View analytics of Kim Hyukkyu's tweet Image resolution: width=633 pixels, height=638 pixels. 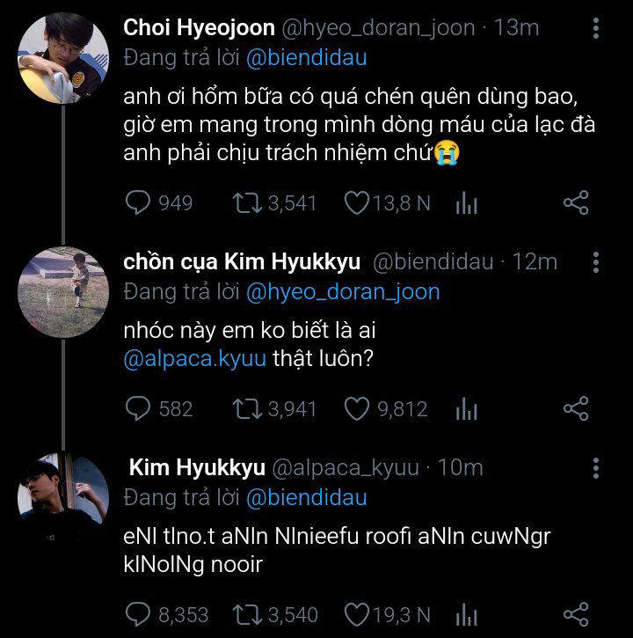tap(467, 615)
